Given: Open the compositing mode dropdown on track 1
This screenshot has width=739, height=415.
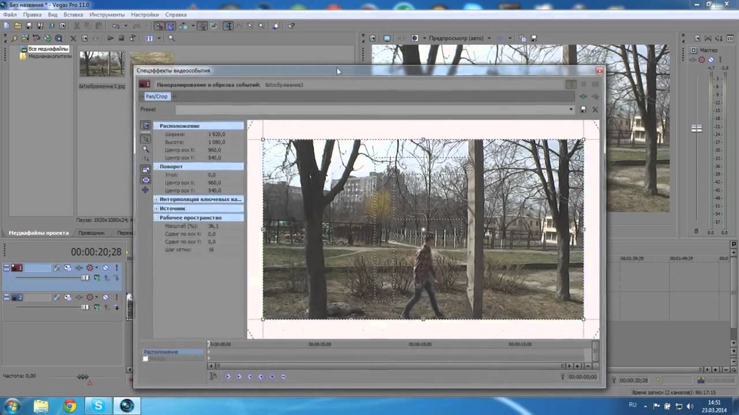Looking at the screenshot, I should click(97, 278).
